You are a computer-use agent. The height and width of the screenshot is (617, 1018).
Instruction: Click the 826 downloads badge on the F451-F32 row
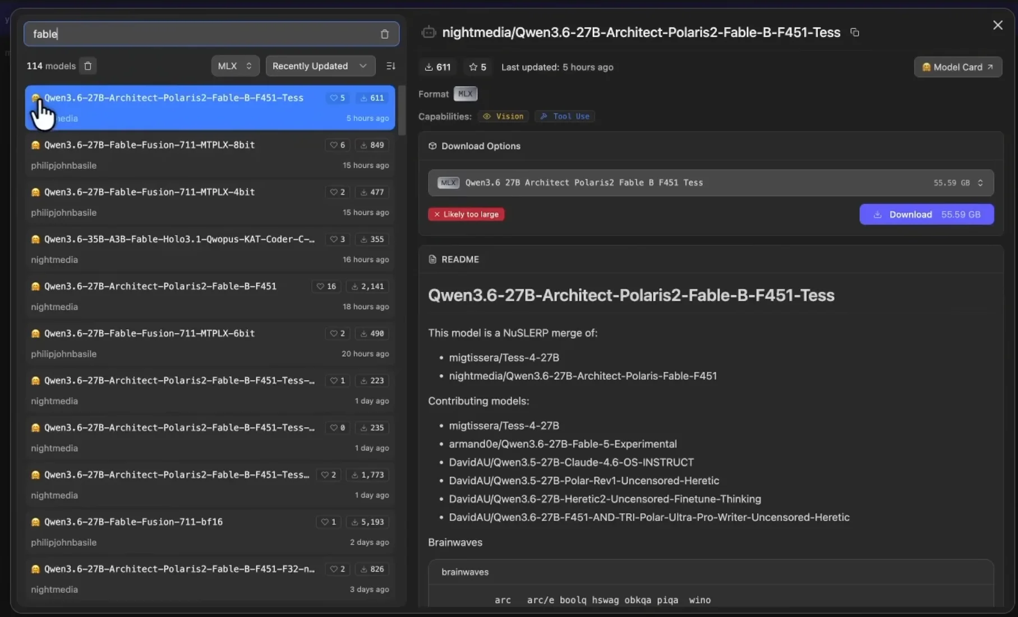tap(372, 569)
